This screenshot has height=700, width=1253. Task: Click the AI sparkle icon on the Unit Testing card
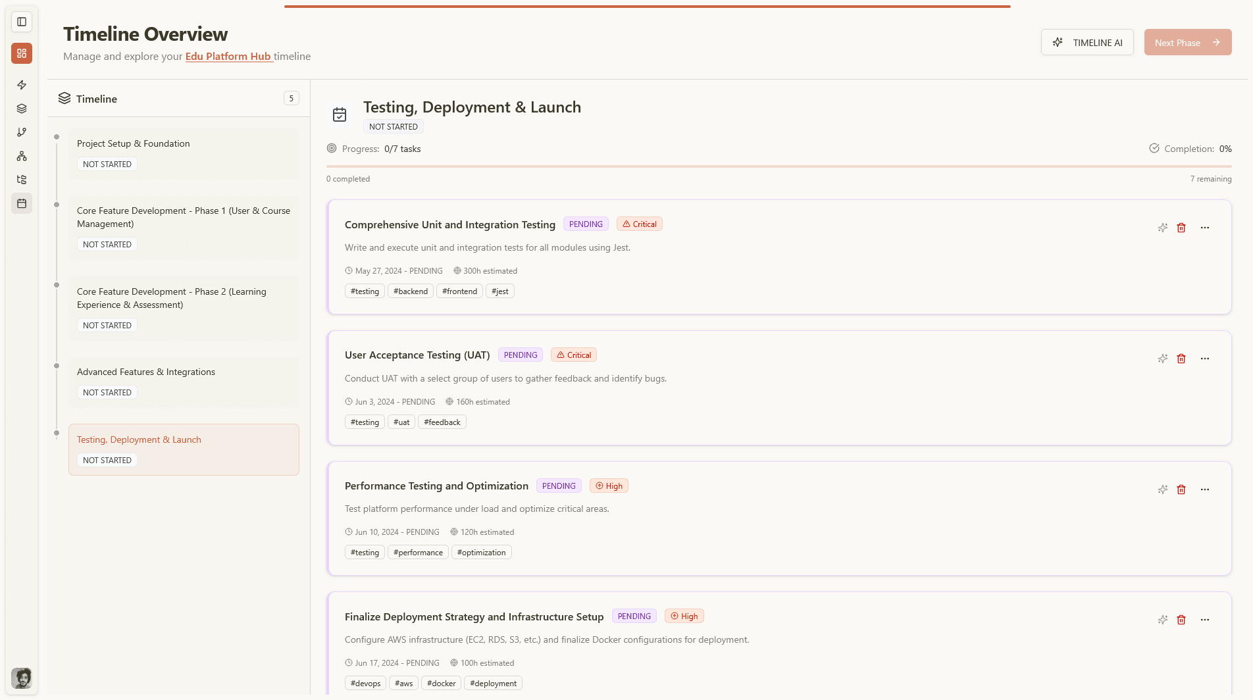coord(1163,228)
